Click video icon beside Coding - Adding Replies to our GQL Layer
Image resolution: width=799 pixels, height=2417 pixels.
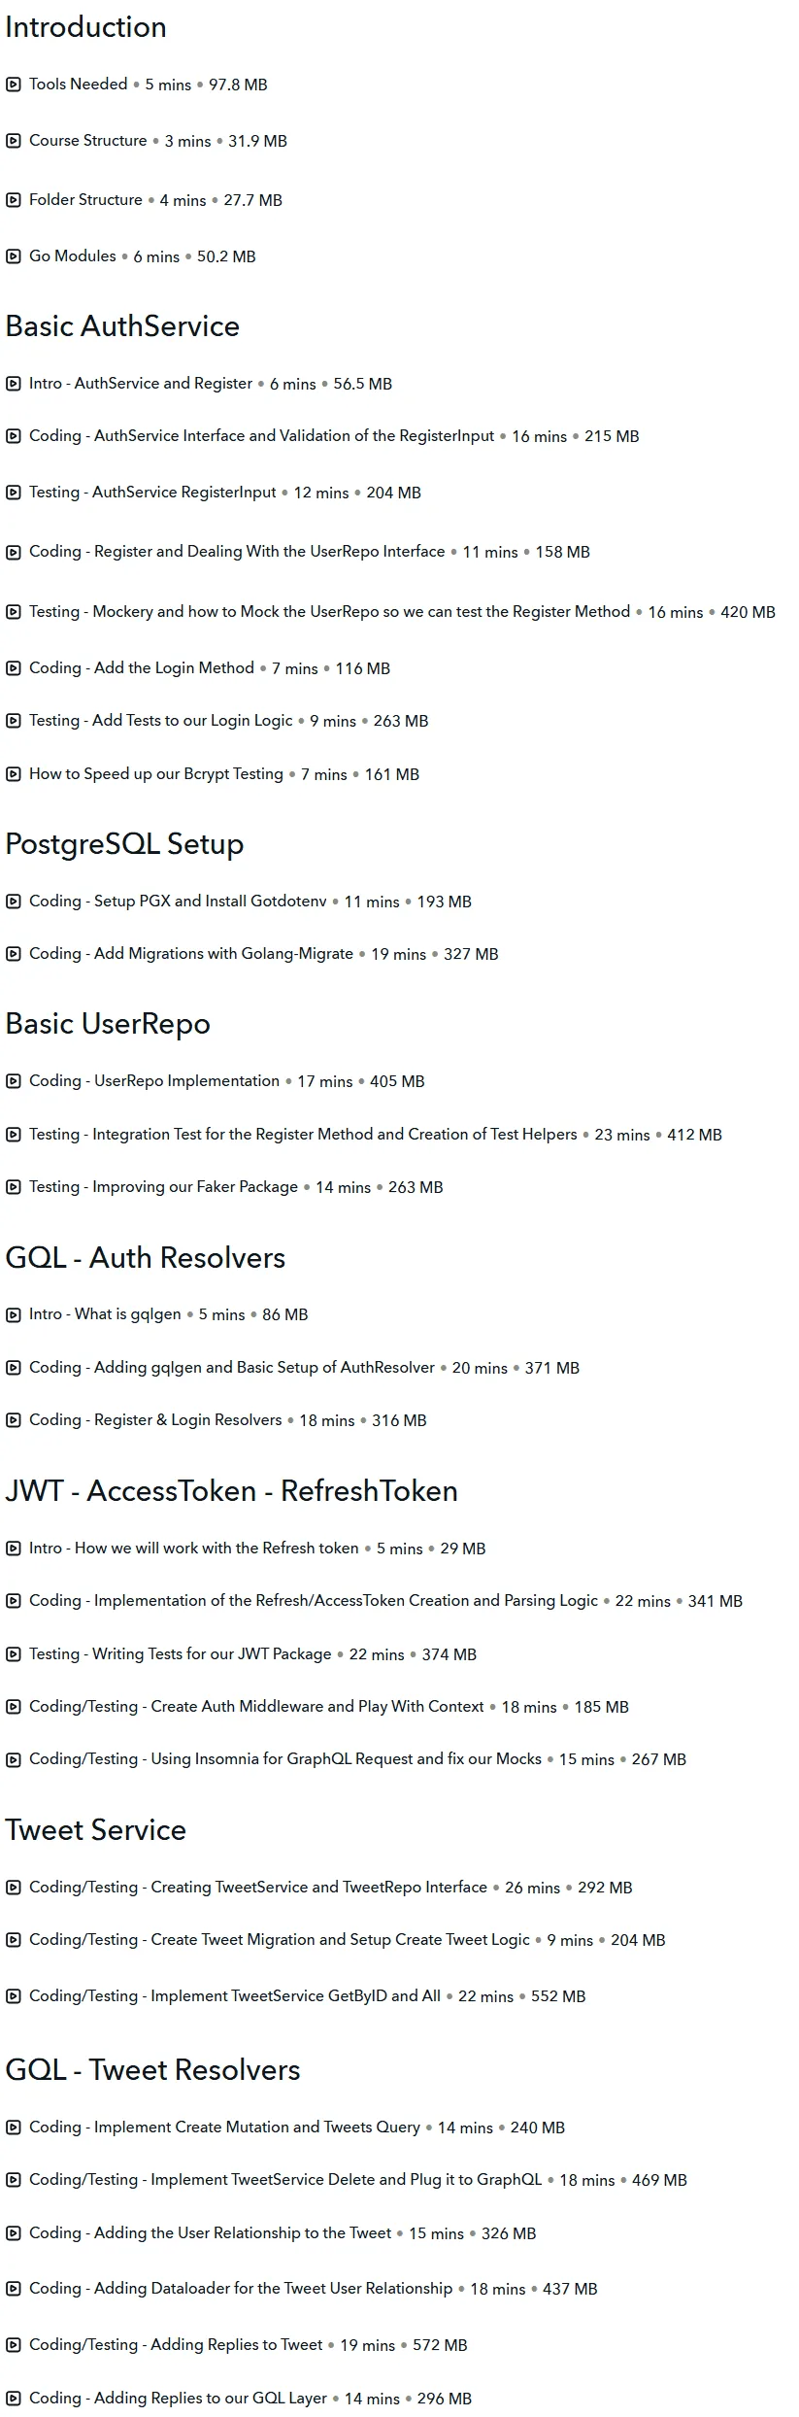click(14, 2399)
